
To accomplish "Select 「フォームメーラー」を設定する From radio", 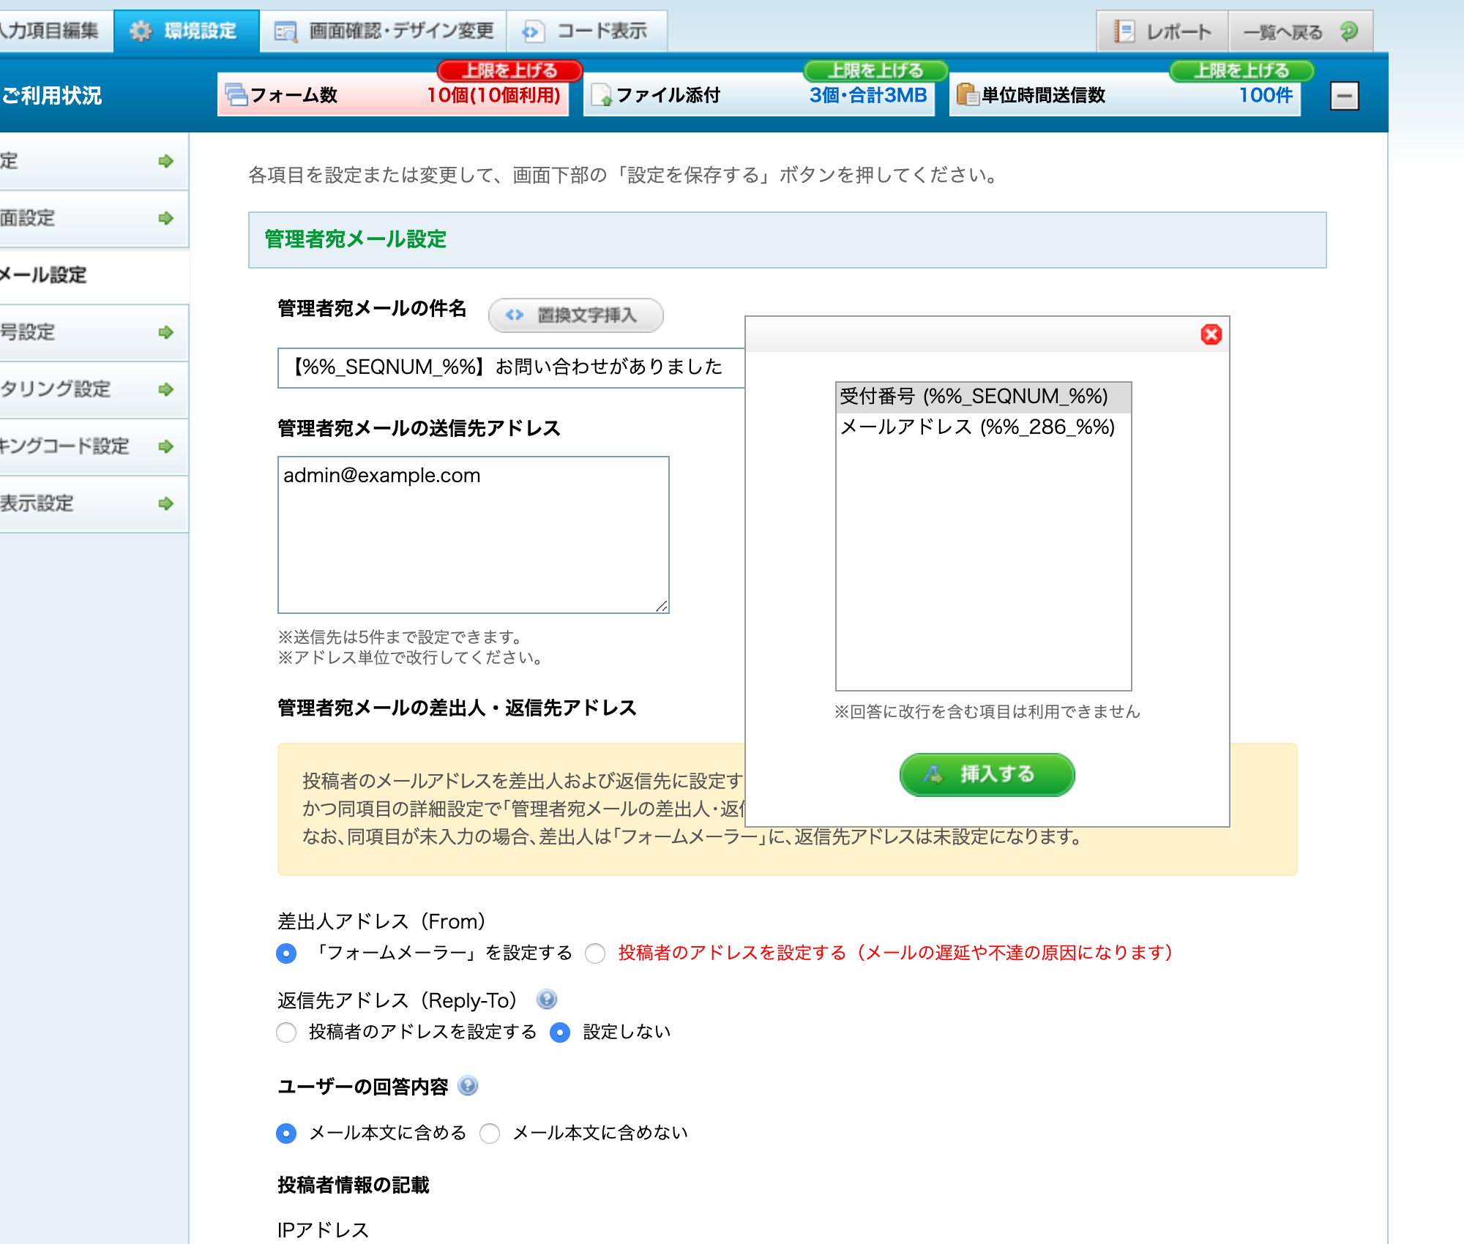I will (x=286, y=953).
